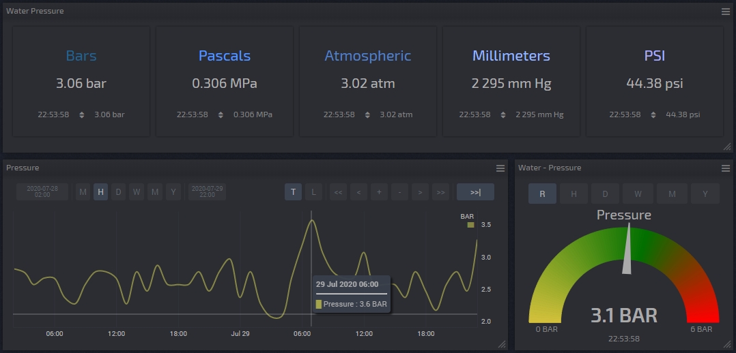The image size is (736, 353).
Task: Expand the Bars card min/max sort arrows
Action: pos(82,114)
